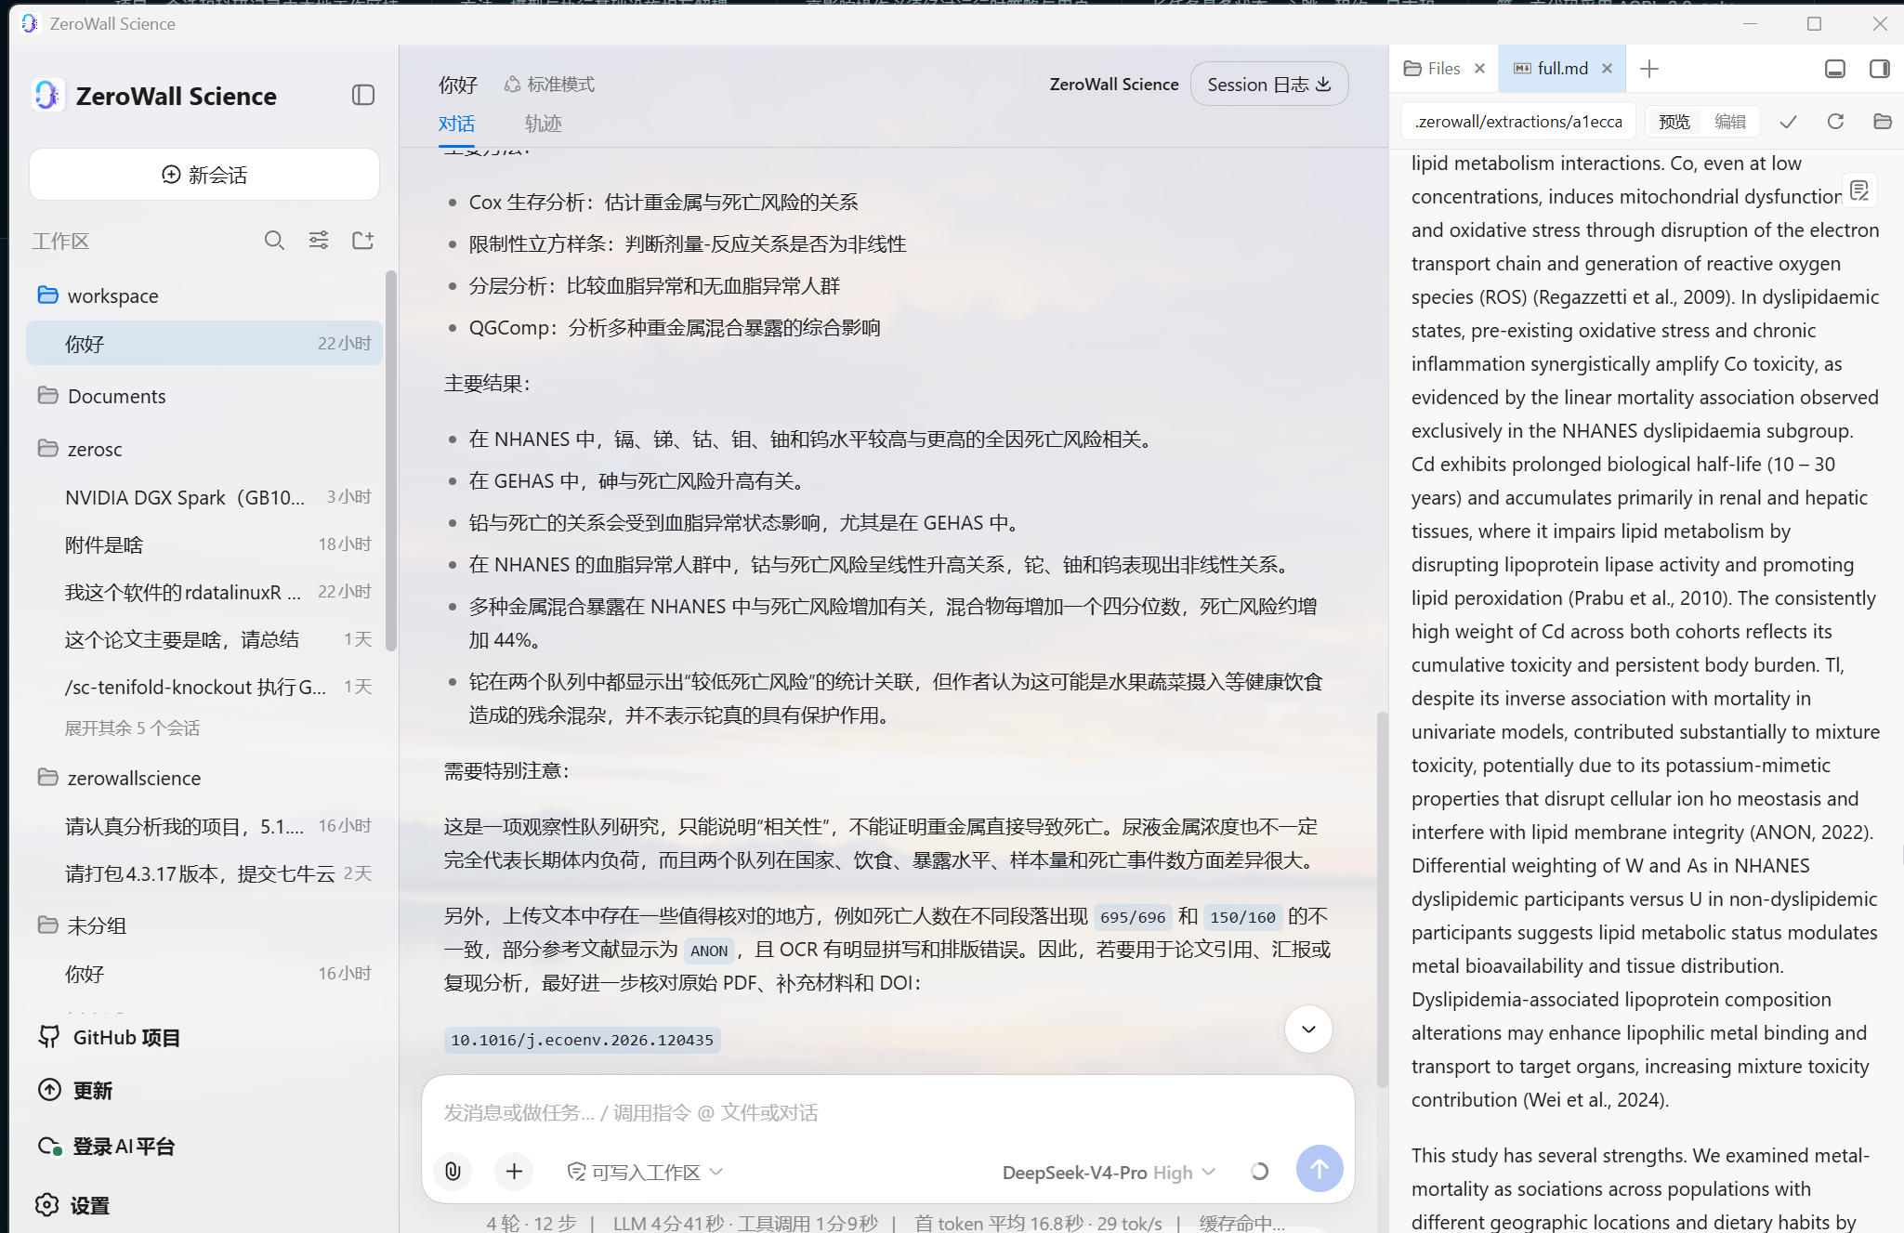Toggle the bottom panel layout icon
Viewport: 1904px width, 1233px height.
(x=1835, y=69)
